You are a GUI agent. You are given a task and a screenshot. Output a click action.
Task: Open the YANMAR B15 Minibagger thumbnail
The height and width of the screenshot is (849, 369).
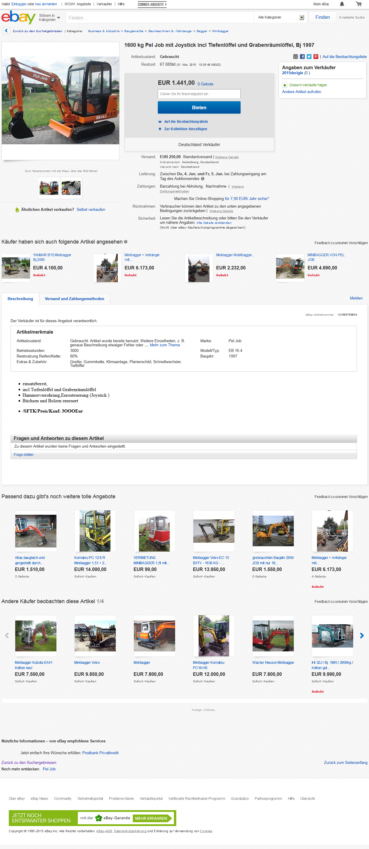16,268
